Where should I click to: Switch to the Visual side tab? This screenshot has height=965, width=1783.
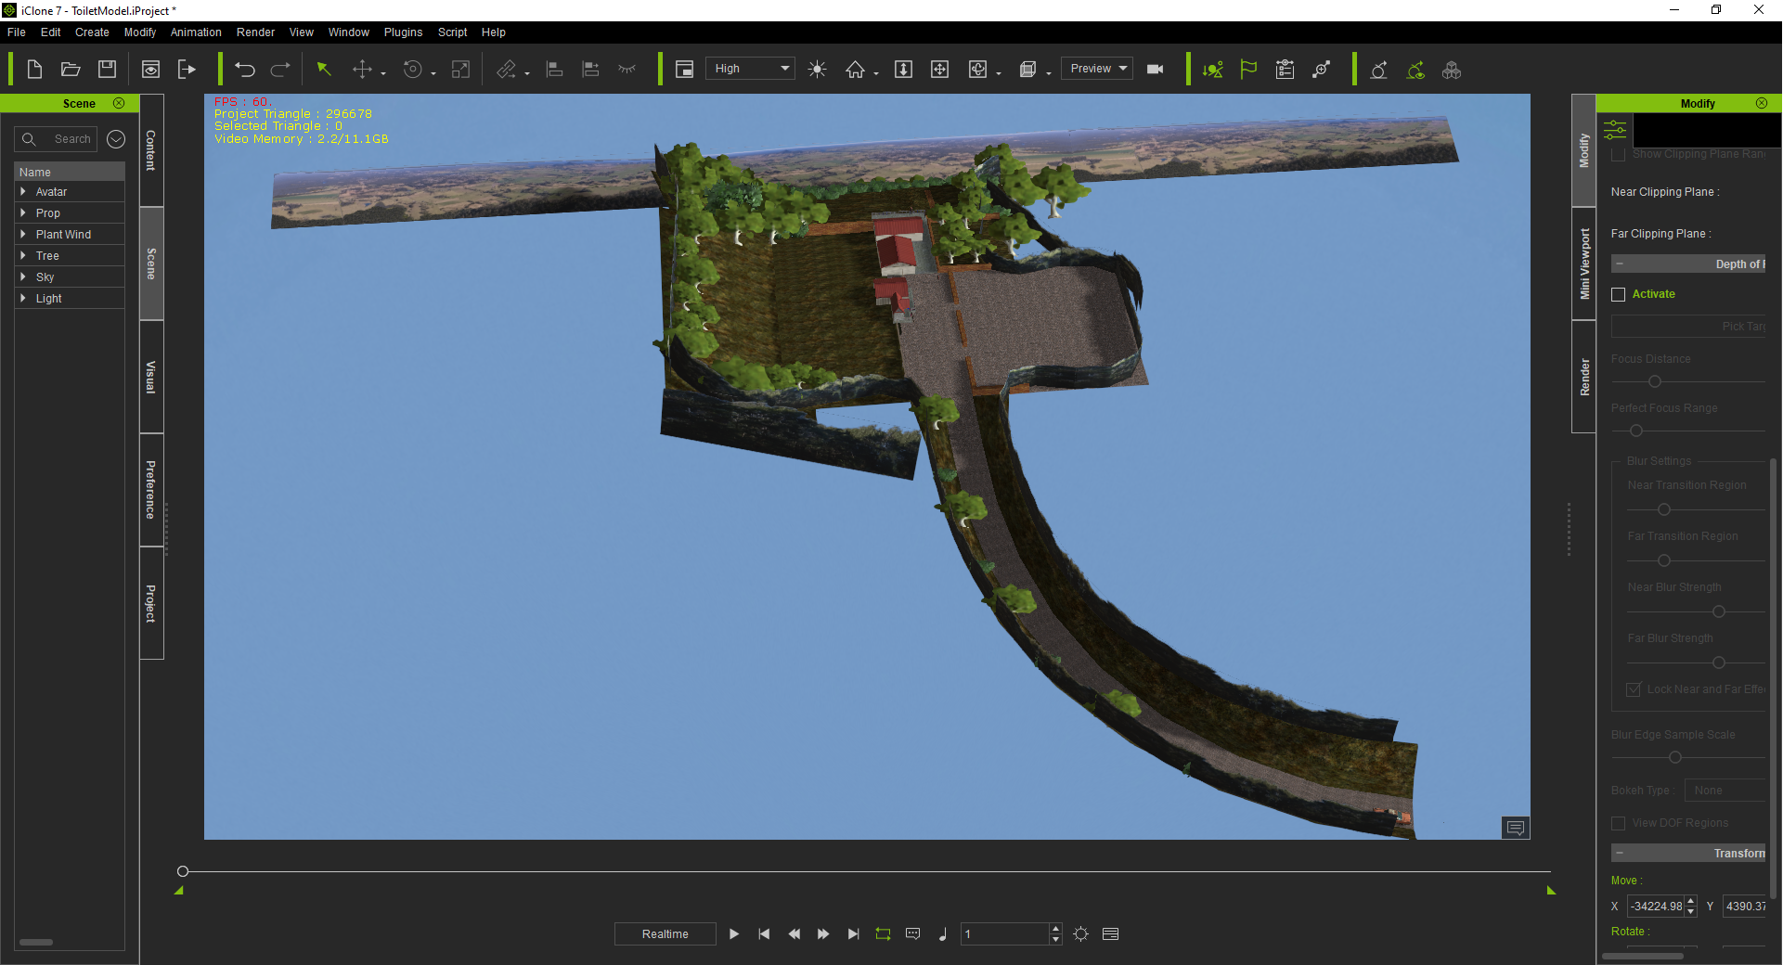click(x=151, y=378)
